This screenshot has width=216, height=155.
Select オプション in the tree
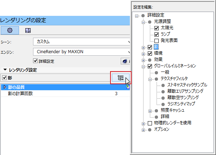pyautogui.click(x=161, y=129)
